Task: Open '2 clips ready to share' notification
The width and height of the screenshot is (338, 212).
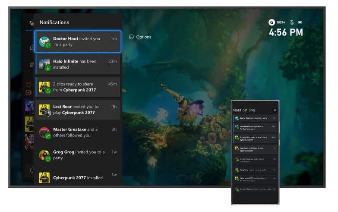Action: pyautogui.click(x=78, y=87)
